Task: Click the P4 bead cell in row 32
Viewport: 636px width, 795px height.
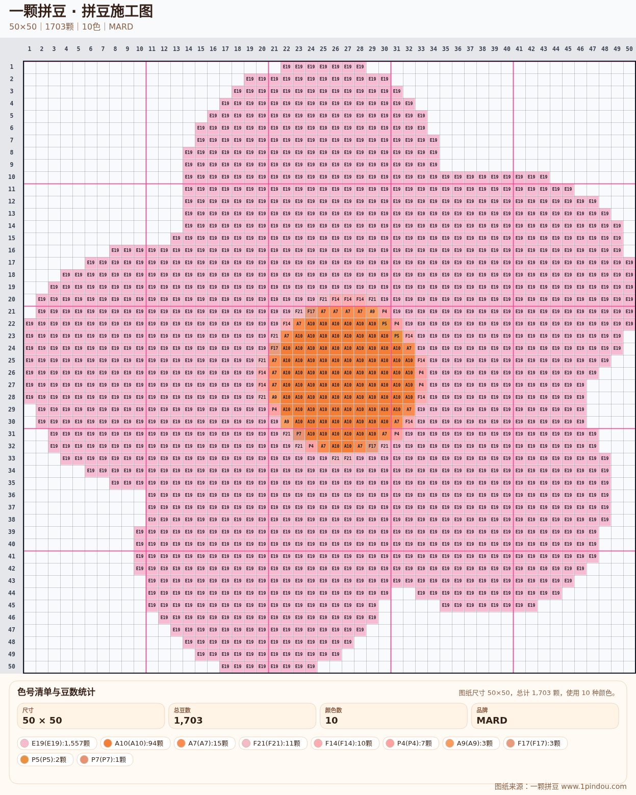Action: click(311, 446)
